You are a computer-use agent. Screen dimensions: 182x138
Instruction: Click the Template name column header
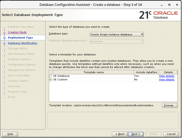(94, 72)
